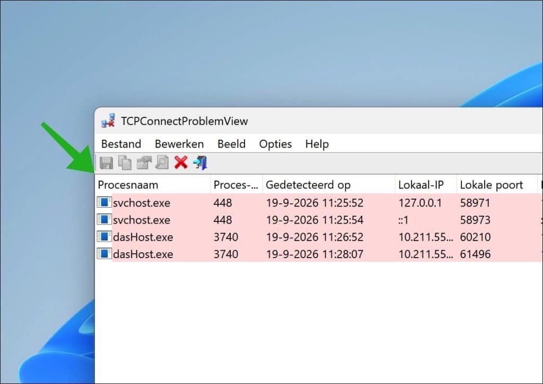Select dasHost.exe name with port 60210

coord(143,237)
